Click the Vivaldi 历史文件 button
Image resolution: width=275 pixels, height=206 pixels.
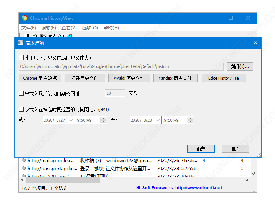(129, 78)
